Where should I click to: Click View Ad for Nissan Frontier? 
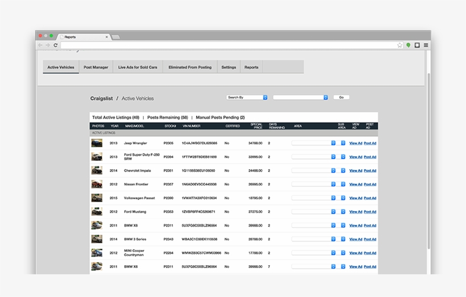pos(356,184)
